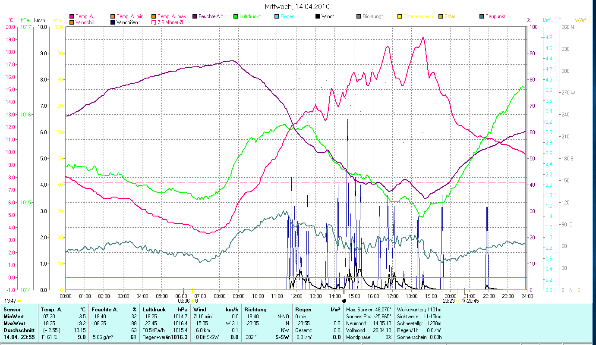
Task: Click the orange Temp. A. min legend swatch
Action: click(x=113, y=16)
